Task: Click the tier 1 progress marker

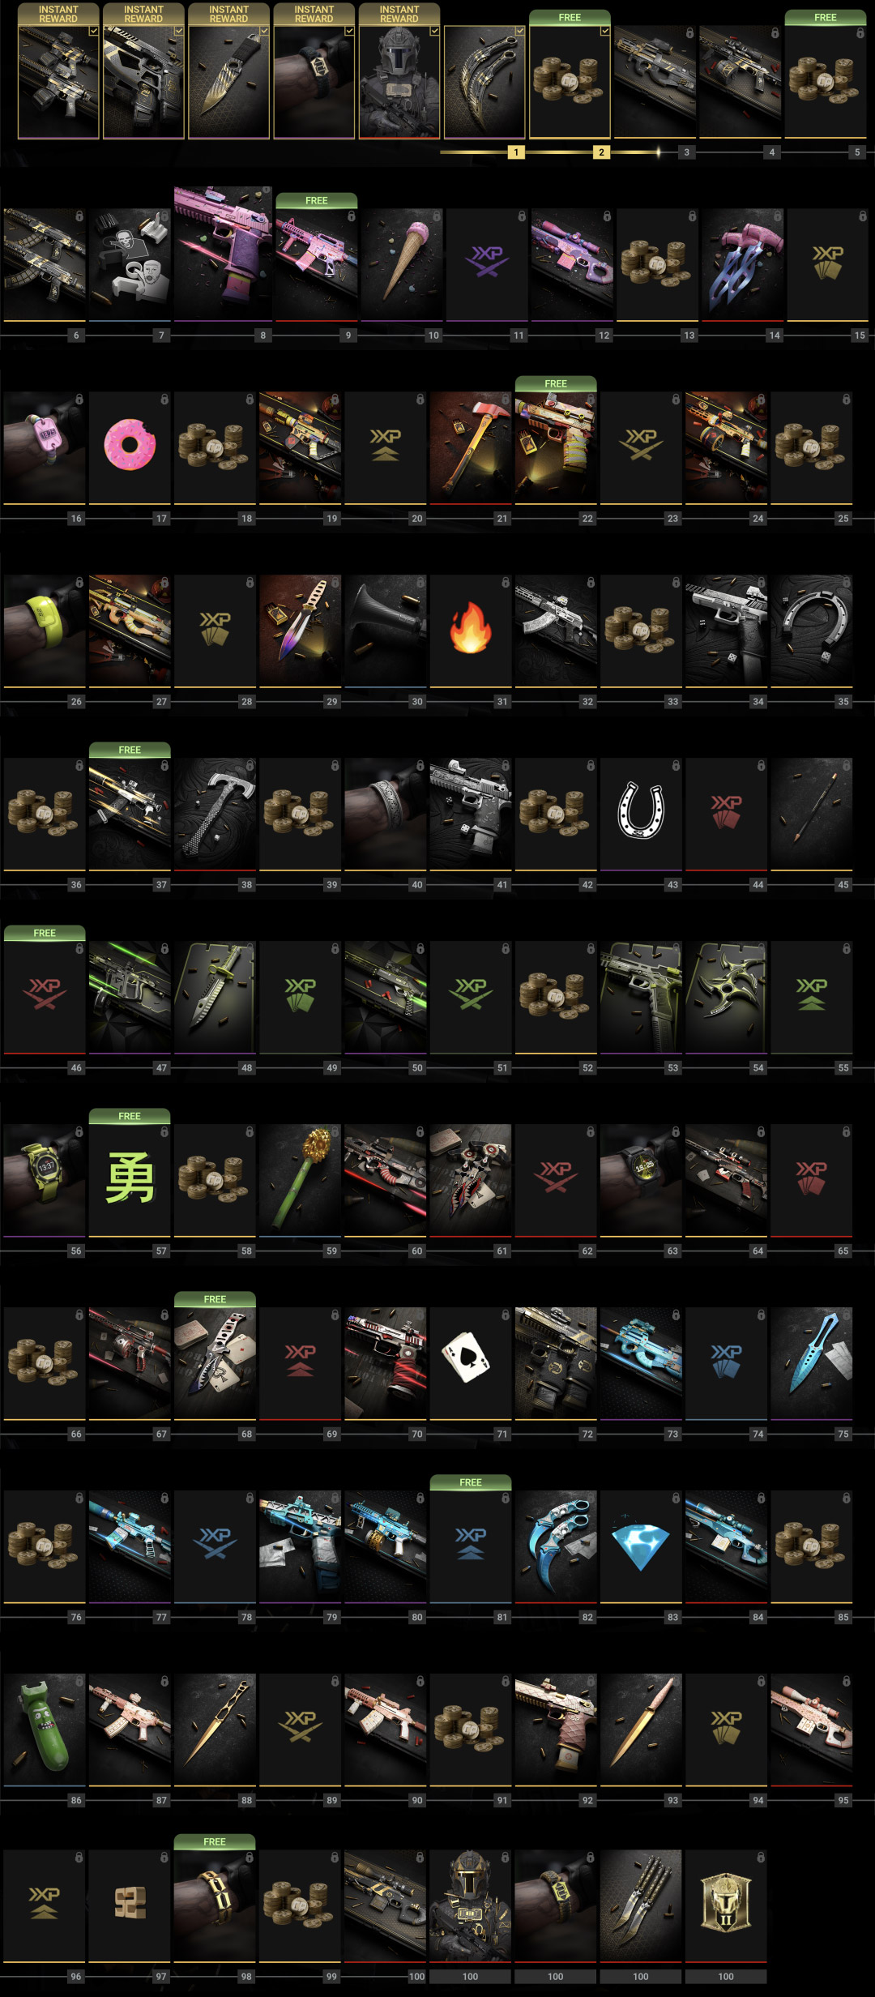Action: (516, 152)
